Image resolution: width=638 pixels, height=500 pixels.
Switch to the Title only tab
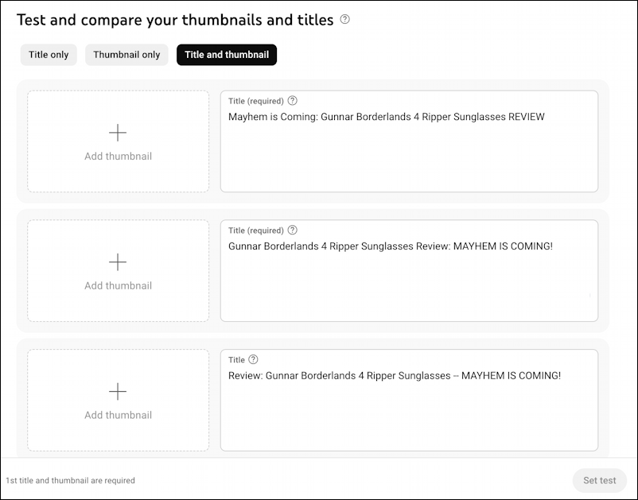[48, 55]
